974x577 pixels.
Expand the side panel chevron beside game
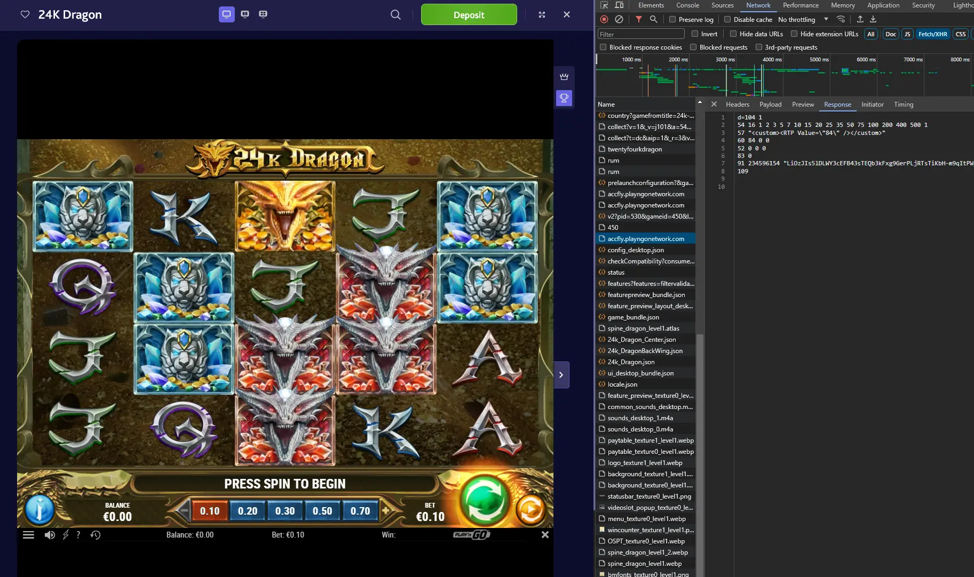(x=561, y=375)
